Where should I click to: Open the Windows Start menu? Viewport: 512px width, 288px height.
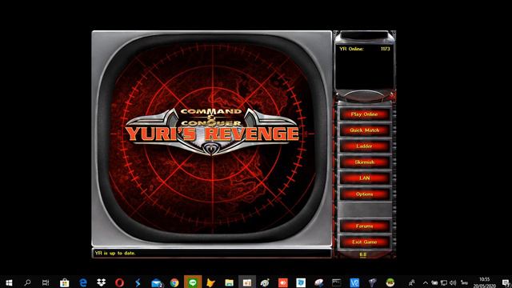[x=9, y=282]
